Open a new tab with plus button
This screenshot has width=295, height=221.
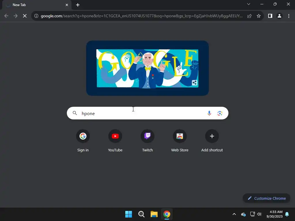click(x=78, y=5)
